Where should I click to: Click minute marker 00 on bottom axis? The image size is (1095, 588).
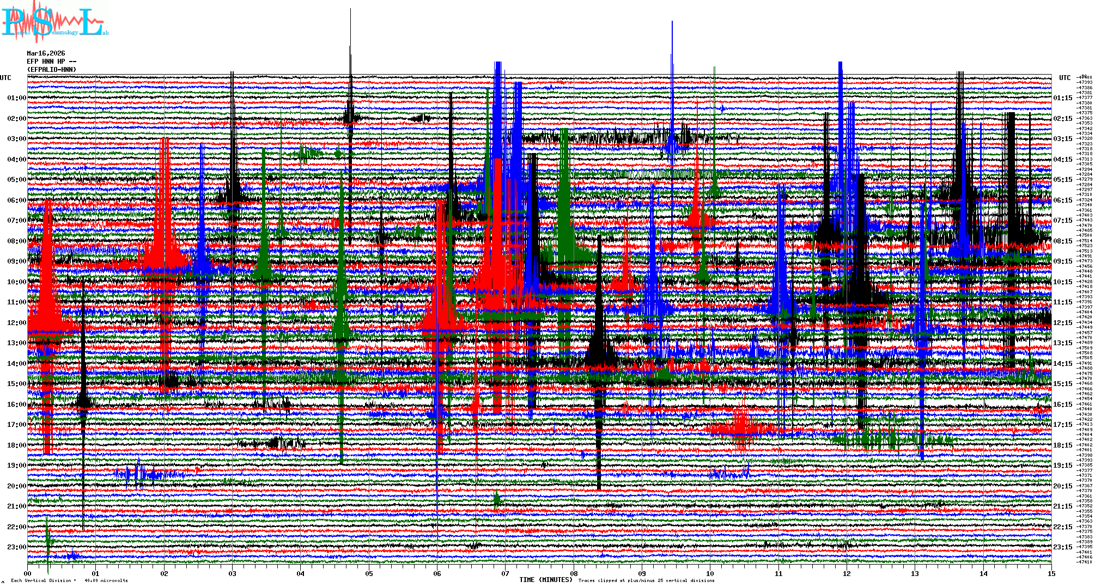point(28,573)
